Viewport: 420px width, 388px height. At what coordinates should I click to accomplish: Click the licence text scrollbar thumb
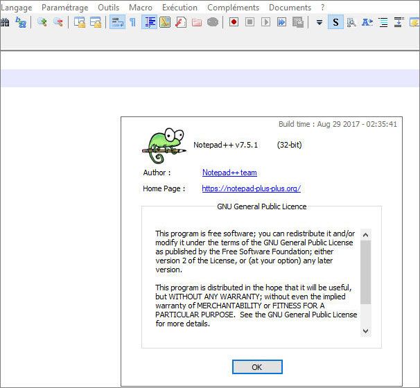coord(366,272)
